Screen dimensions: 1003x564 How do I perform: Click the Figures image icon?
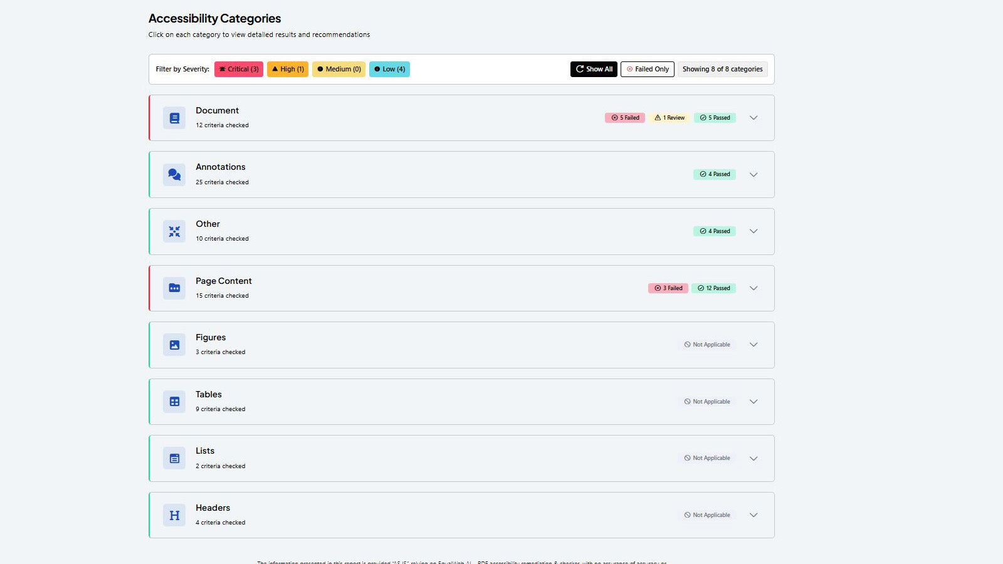click(x=174, y=345)
